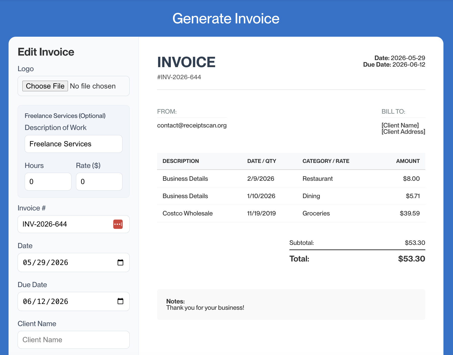
Task: Click the Subtotal $53.30 value
Action: point(415,243)
